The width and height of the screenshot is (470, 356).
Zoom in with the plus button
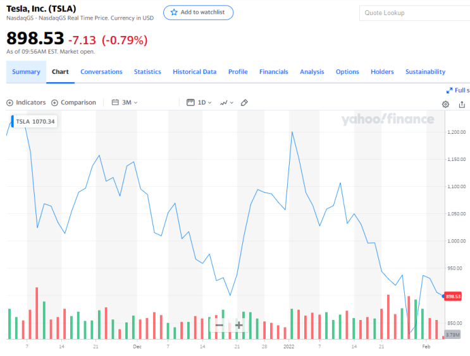239,325
